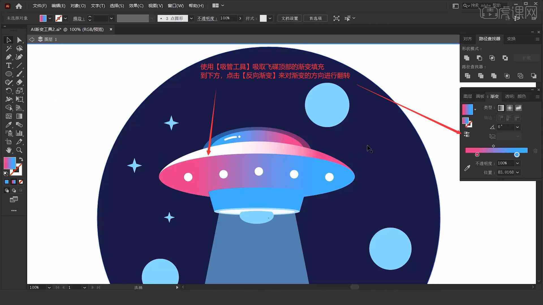Click the Pathfinder panel icon
This screenshot has height=305, width=543.
(x=488, y=39)
